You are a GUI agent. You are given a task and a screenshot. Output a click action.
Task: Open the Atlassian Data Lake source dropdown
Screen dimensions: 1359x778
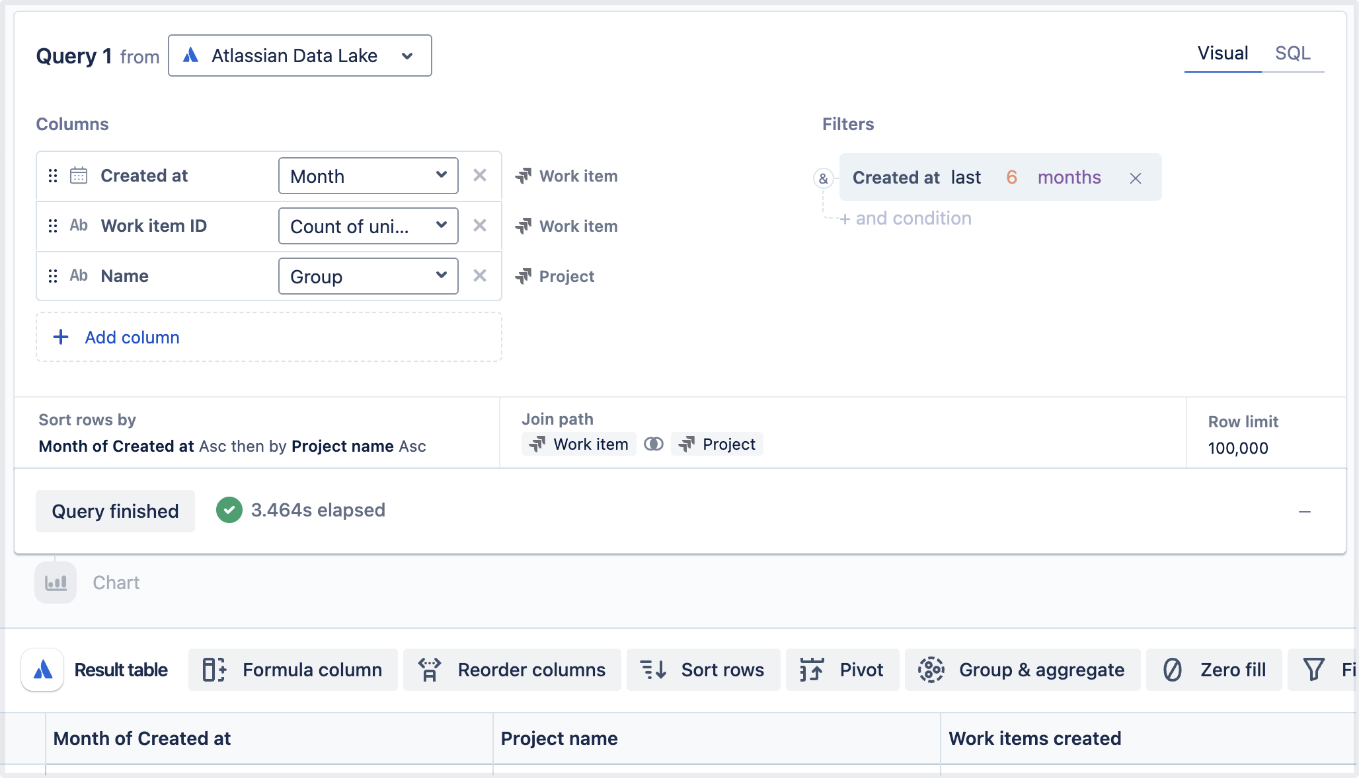click(x=299, y=55)
